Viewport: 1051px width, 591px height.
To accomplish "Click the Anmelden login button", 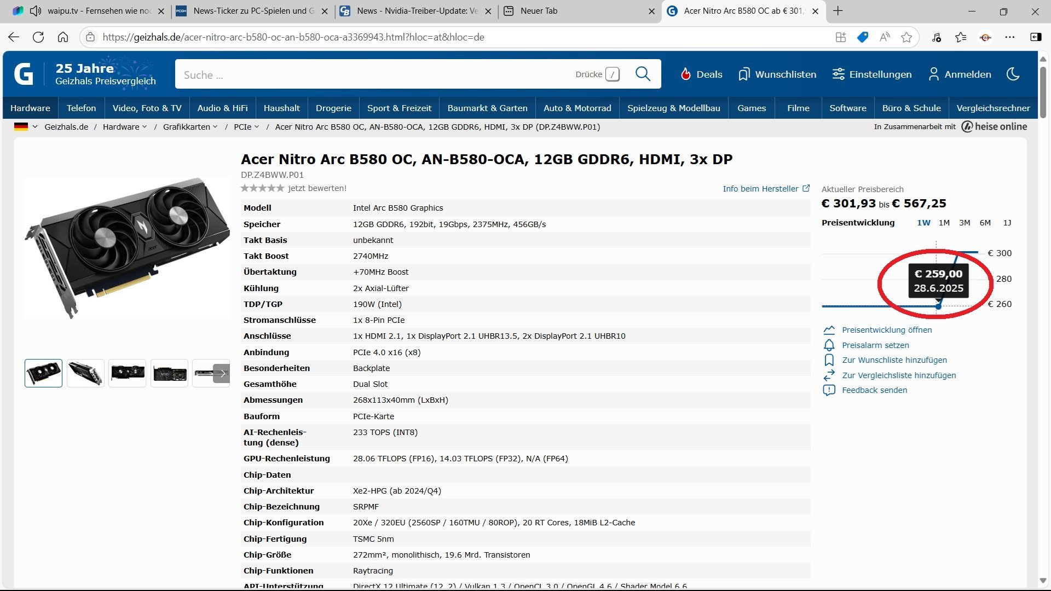I will pos(960,74).
